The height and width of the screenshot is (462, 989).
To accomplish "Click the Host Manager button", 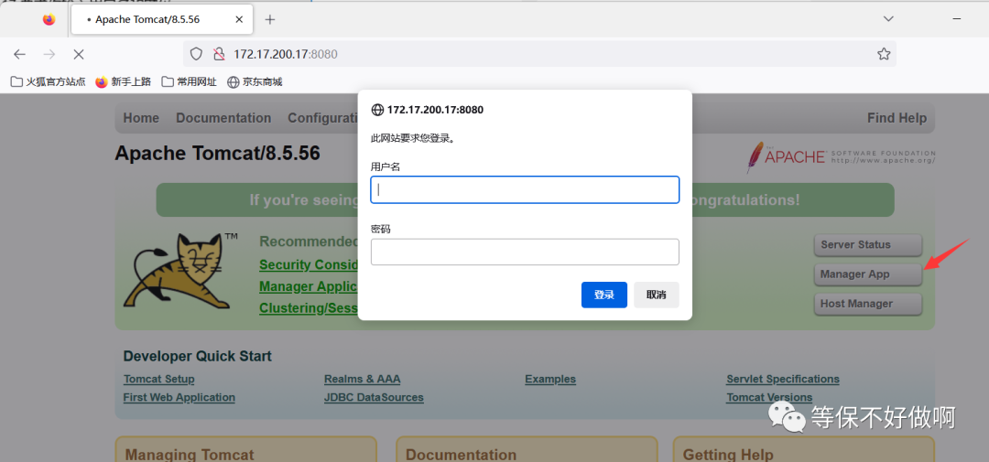I will coord(868,304).
